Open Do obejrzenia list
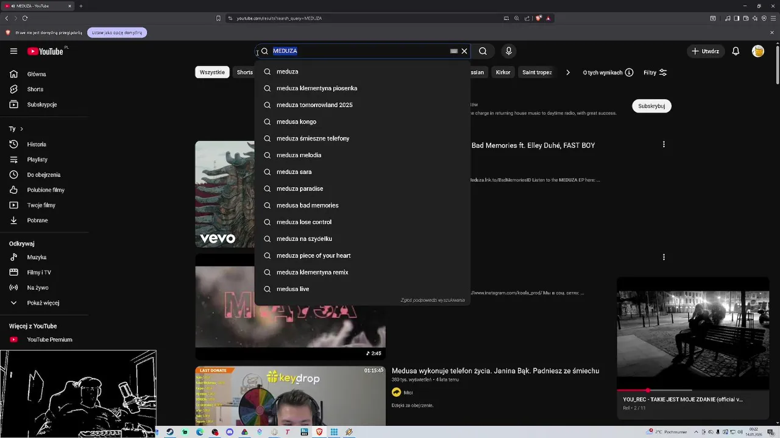780x438 pixels. click(x=44, y=175)
